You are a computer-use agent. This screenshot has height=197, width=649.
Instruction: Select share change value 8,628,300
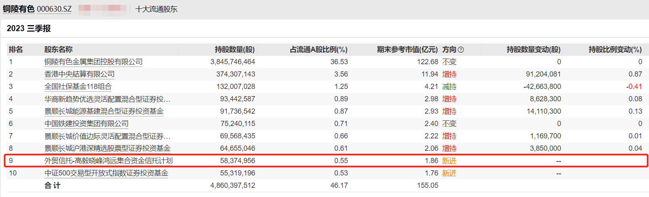545,99
